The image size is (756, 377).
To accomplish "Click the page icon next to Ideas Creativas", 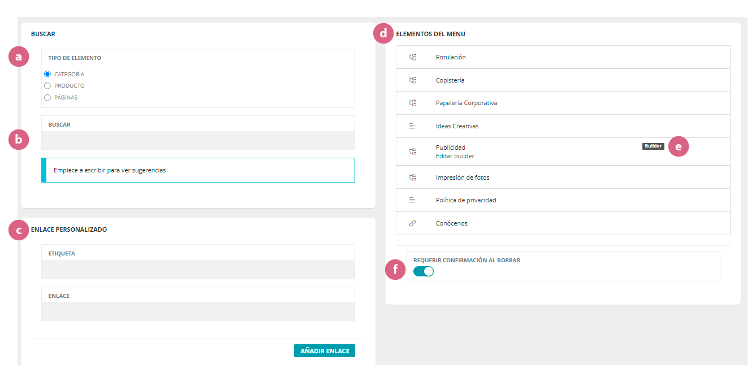I will click(412, 126).
